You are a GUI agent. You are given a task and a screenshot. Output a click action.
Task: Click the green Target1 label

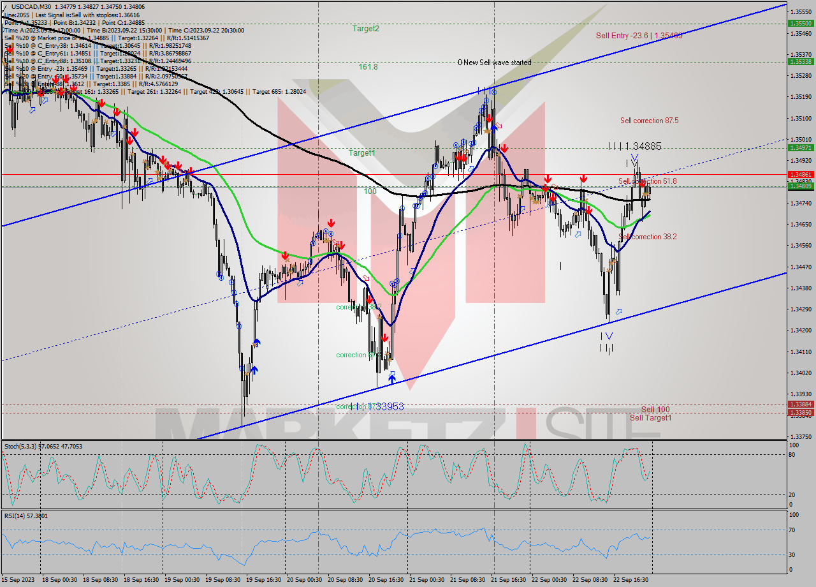361,153
